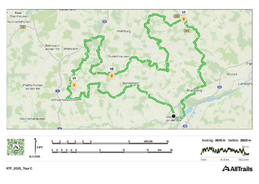Click waypoint marker 1 on the route

74,85
